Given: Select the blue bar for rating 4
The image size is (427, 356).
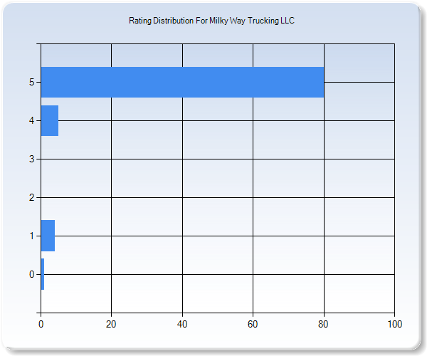Looking at the screenshot, I should [50, 120].
